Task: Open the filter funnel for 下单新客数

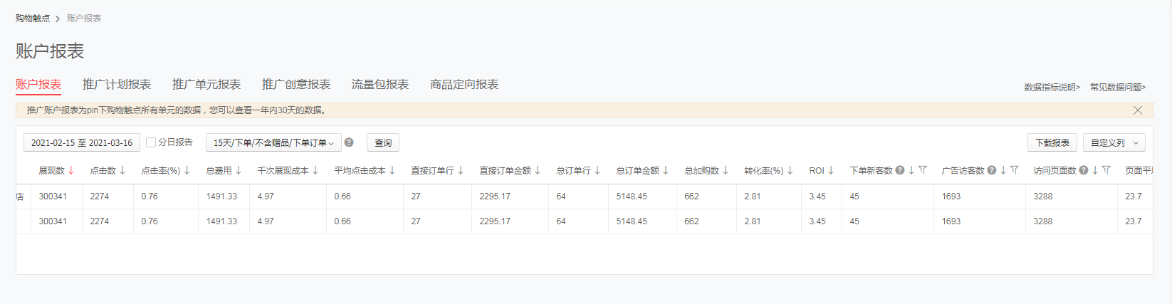Action: coord(923,170)
